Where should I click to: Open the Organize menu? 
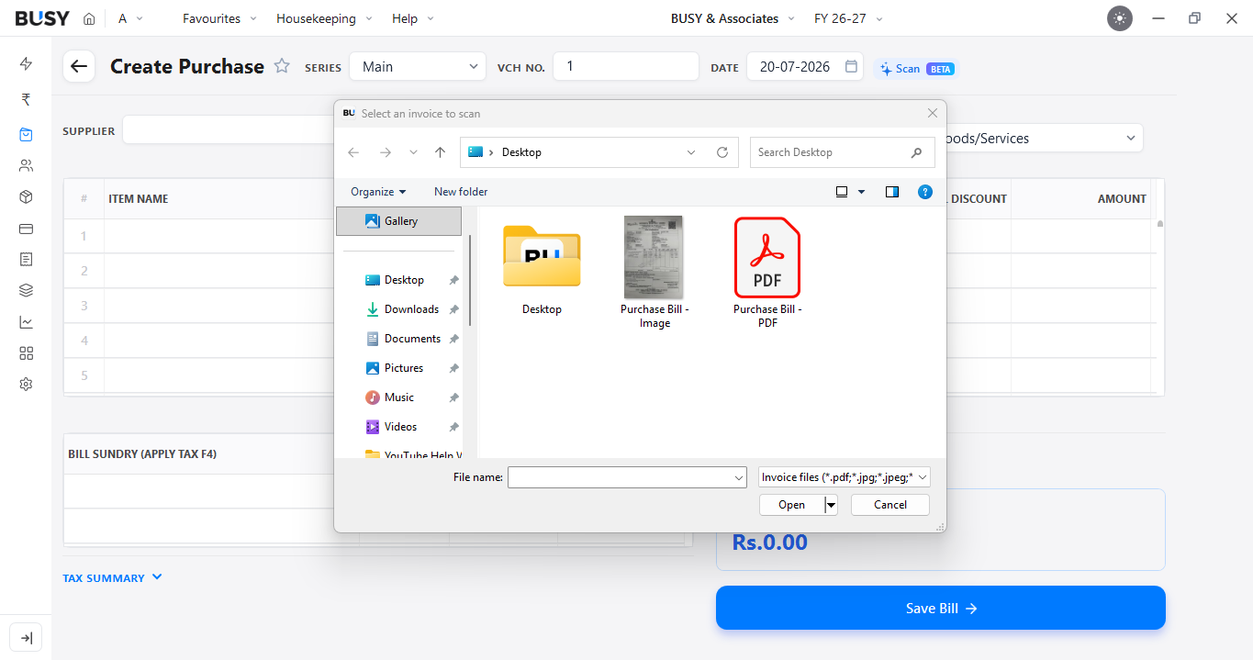point(378,192)
